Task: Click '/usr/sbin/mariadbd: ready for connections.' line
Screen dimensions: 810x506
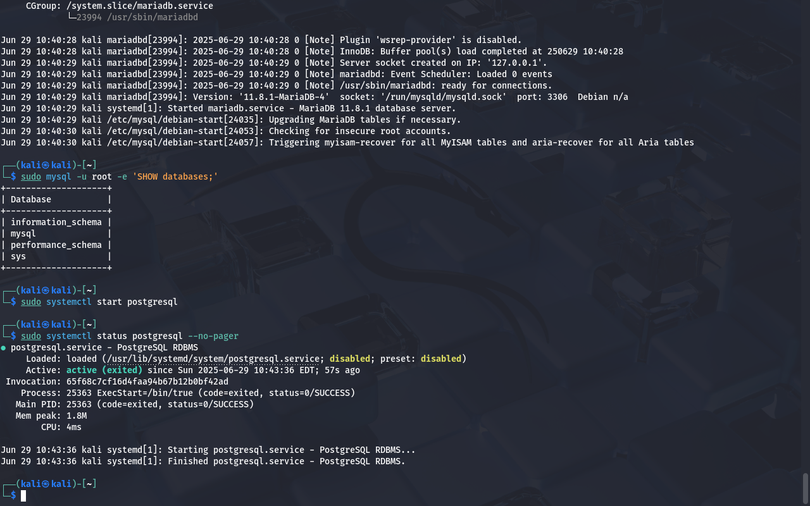Action: pos(277,85)
